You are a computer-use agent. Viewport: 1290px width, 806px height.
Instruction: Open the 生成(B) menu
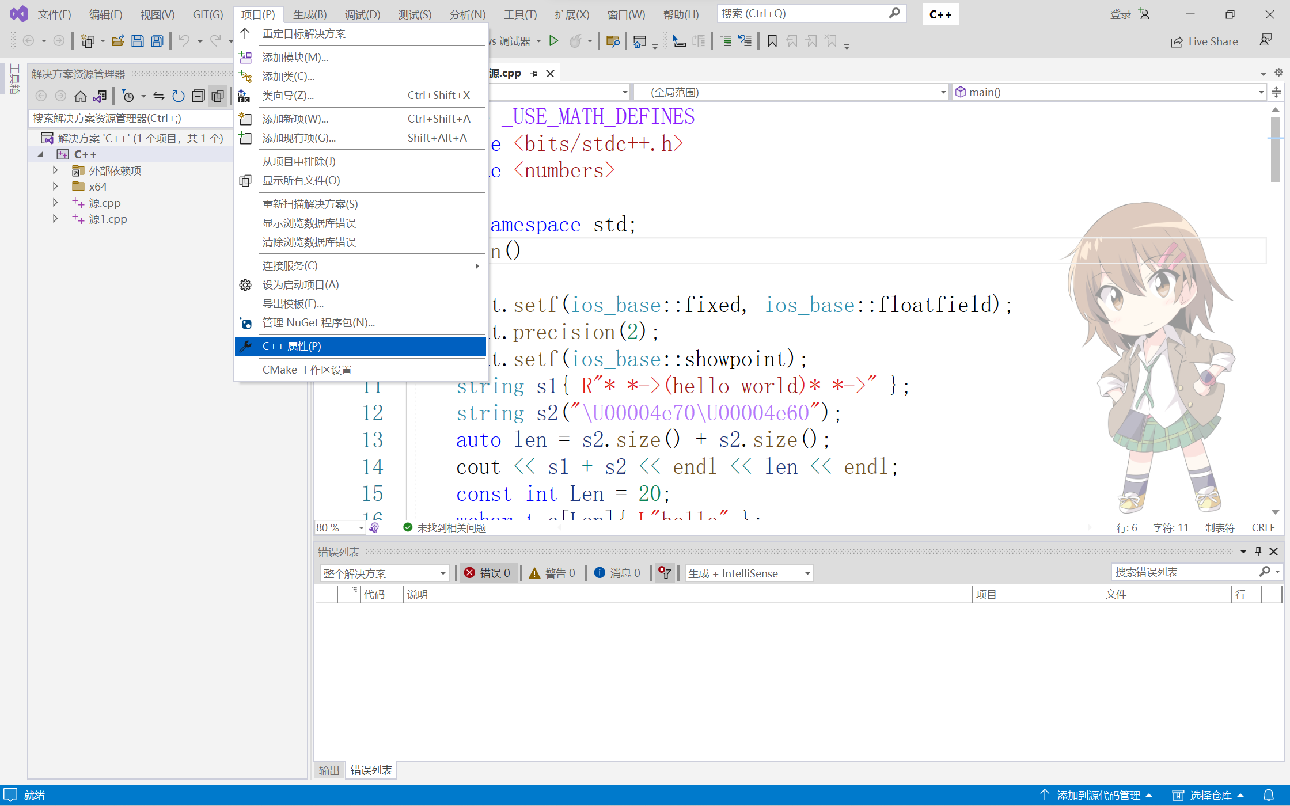point(310,14)
